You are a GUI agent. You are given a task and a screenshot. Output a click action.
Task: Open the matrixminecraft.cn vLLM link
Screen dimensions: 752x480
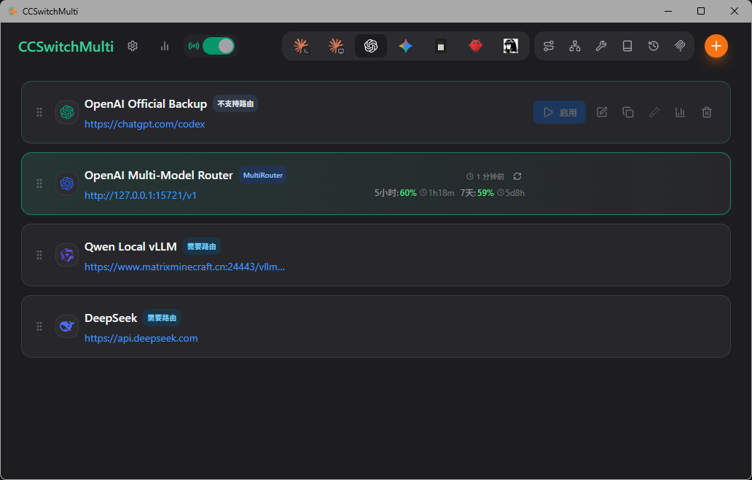pyautogui.click(x=184, y=267)
